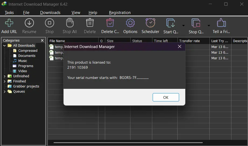Click the Stop download icon
248x146 pixels.
(x=50, y=23)
